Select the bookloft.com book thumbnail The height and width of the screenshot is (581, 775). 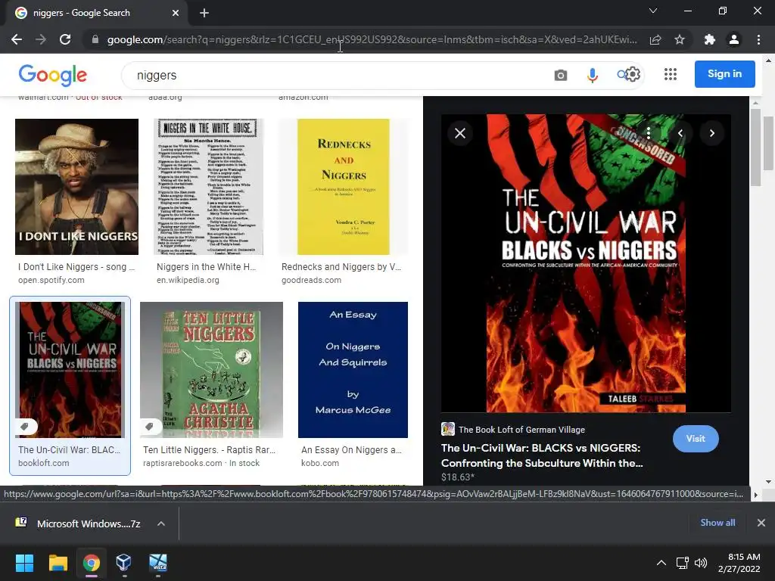[70, 370]
